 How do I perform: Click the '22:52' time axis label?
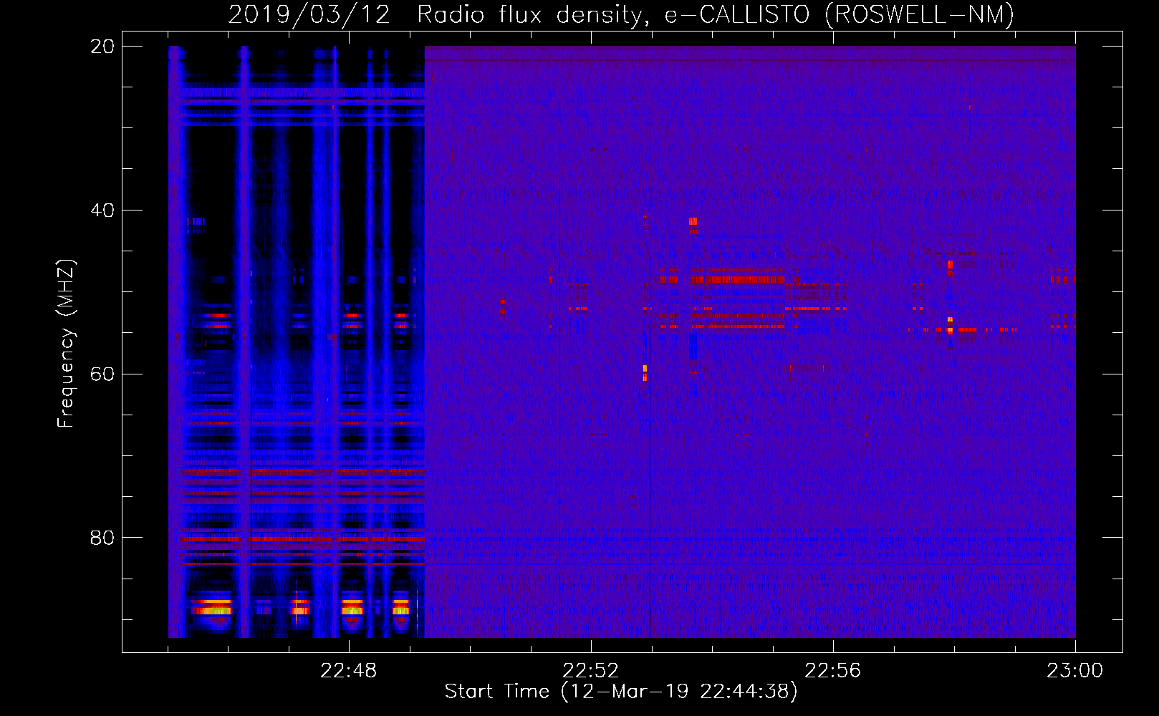point(591,671)
